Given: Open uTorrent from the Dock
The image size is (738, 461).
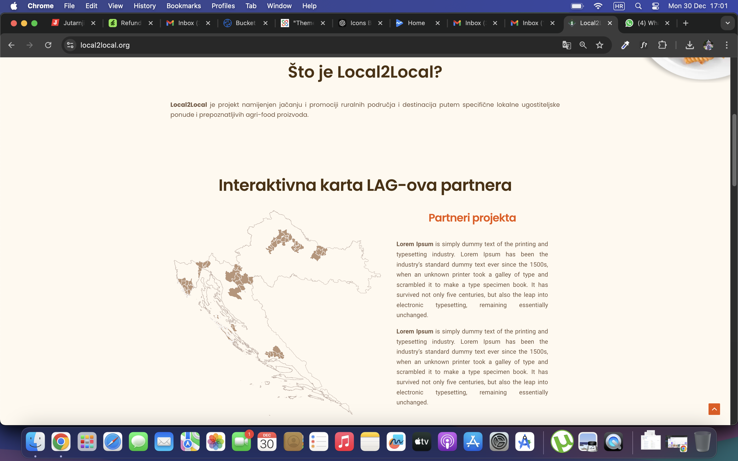Looking at the screenshot, I should (x=562, y=442).
